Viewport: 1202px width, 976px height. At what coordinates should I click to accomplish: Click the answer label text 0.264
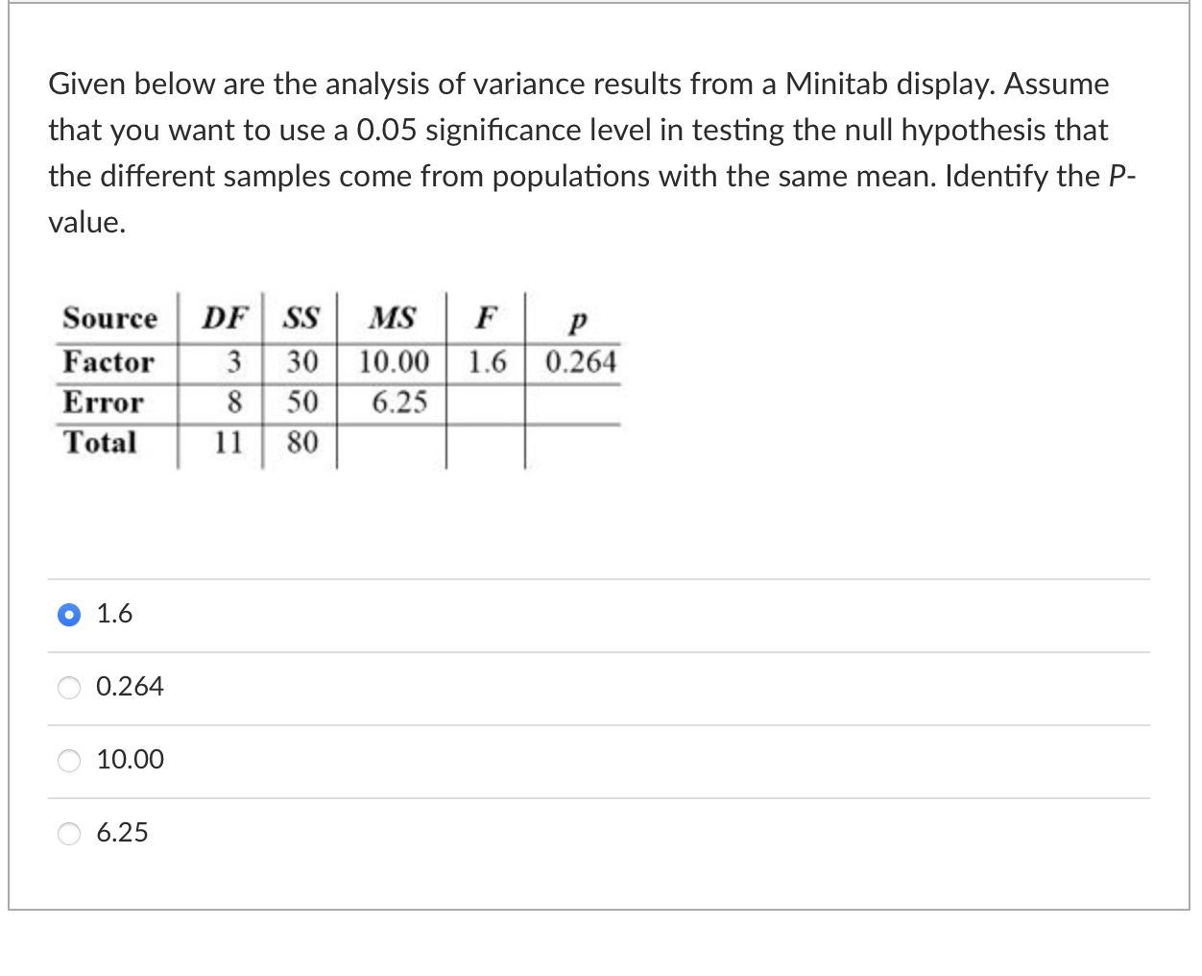coord(130,686)
